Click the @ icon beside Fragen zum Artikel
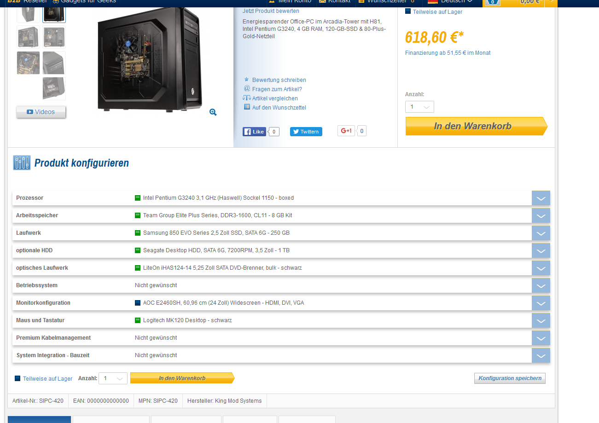The width and height of the screenshot is (599, 423). pos(247,88)
